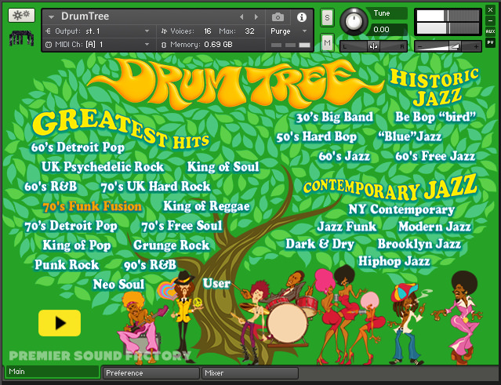Image resolution: width=501 pixels, height=385 pixels.
Task: Choose the 70's Free Soul kit
Action: 182,226
